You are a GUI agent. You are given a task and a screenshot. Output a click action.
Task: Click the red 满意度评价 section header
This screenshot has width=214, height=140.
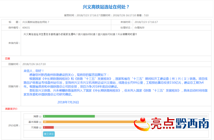[11, 109]
